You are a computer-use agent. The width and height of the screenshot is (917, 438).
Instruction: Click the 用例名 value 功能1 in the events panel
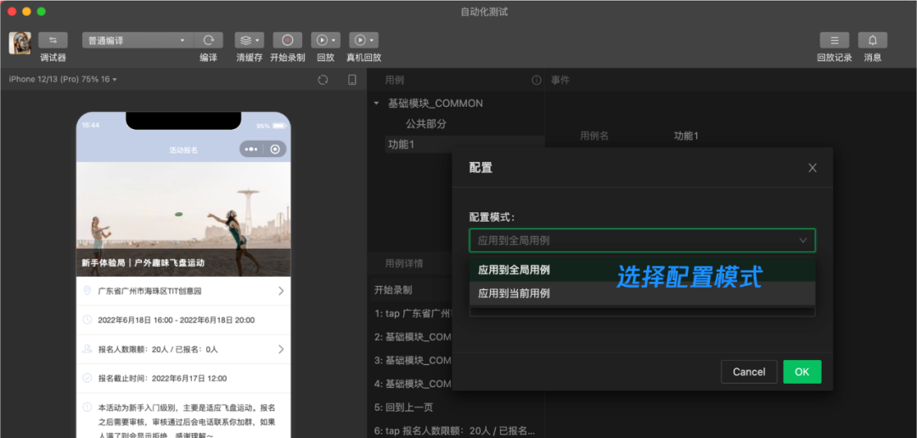click(x=686, y=136)
